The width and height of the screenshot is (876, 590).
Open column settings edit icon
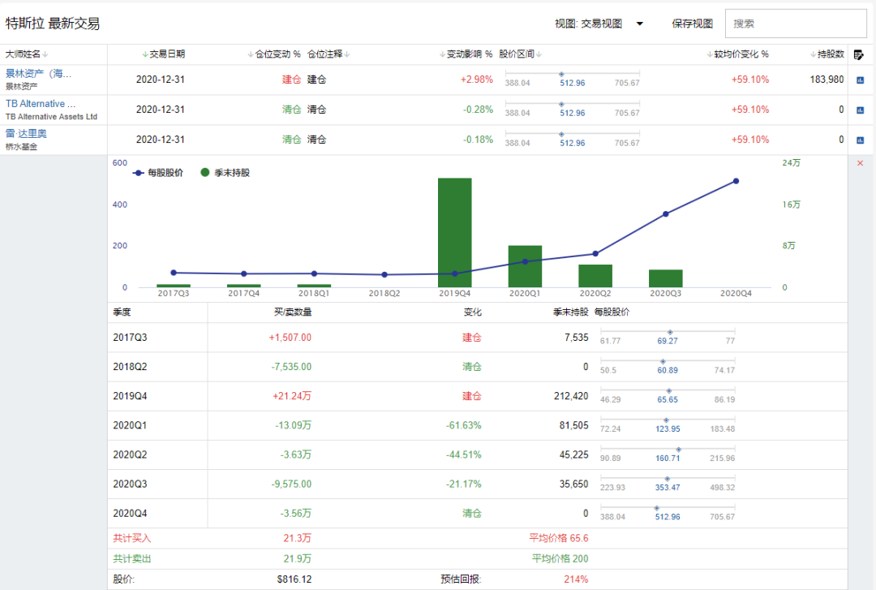point(859,55)
